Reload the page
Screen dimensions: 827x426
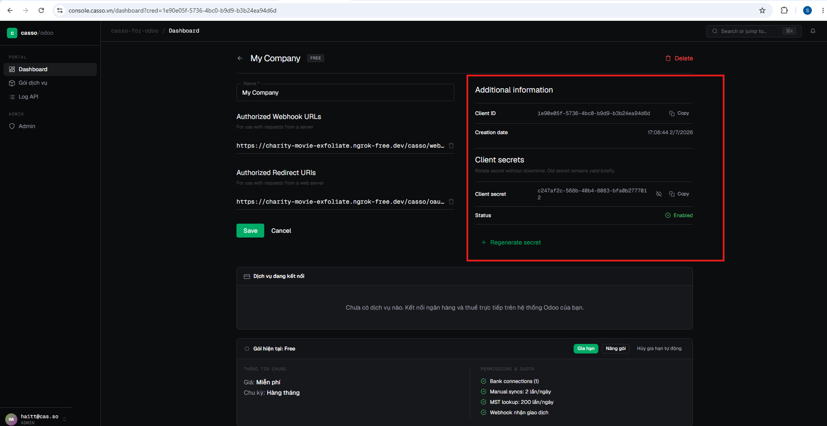pos(41,10)
